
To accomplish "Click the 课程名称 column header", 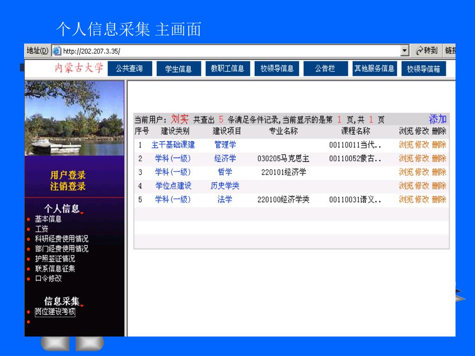I will (x=356, y=131).
